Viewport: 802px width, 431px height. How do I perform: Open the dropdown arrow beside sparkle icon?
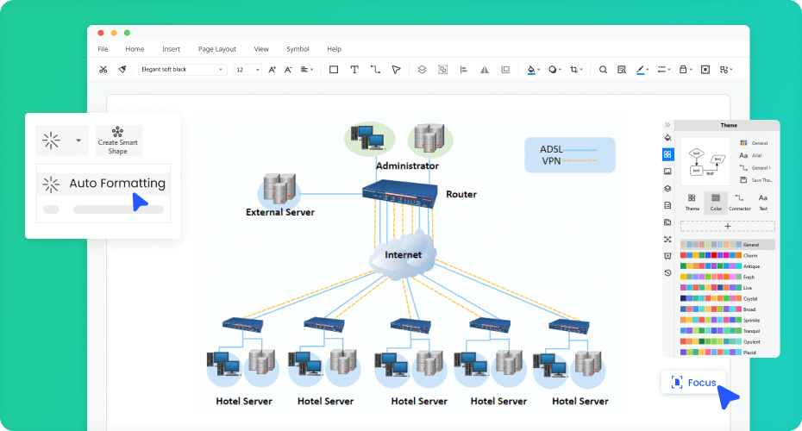pos(78,141)
